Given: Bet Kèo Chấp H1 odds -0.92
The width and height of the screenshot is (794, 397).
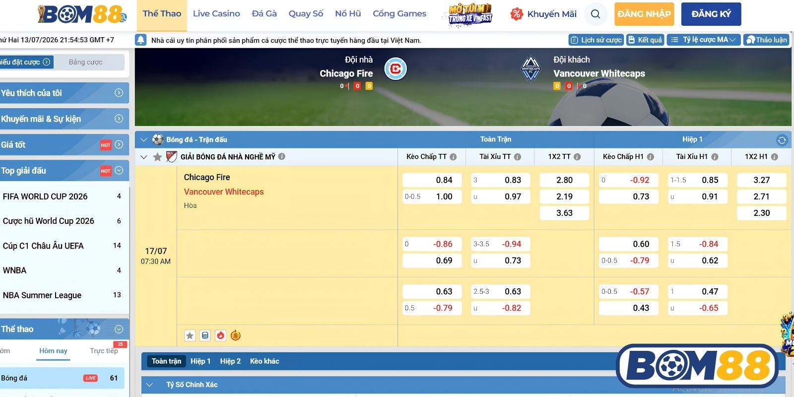Looking at the screenshot, I should tap(629, 180).
